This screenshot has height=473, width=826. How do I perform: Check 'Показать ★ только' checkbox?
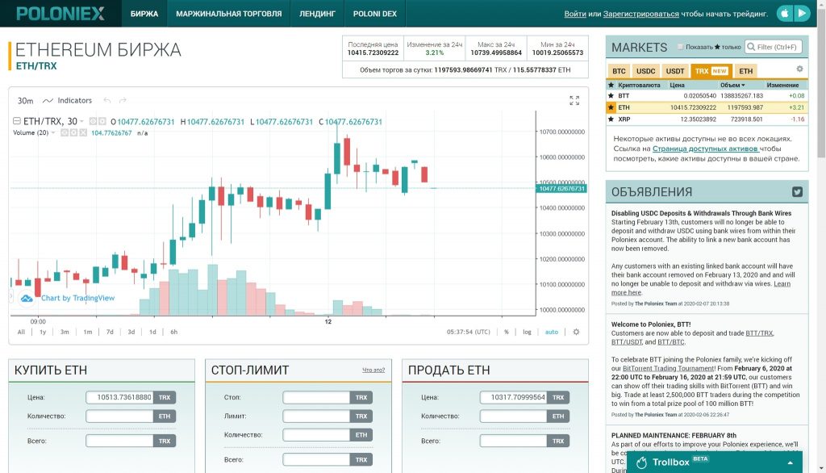pyautogui.click(x=680, y=47)
